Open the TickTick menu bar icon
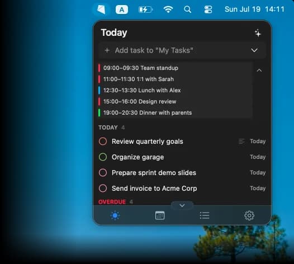 [x=101, y=9]
